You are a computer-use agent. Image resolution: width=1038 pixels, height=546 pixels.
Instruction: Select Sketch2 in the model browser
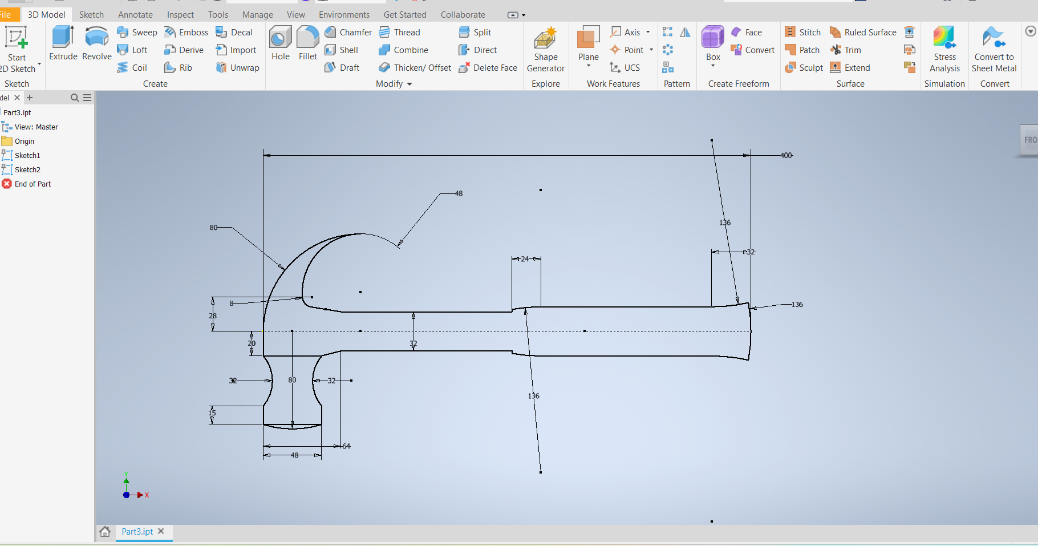point(27,169)
